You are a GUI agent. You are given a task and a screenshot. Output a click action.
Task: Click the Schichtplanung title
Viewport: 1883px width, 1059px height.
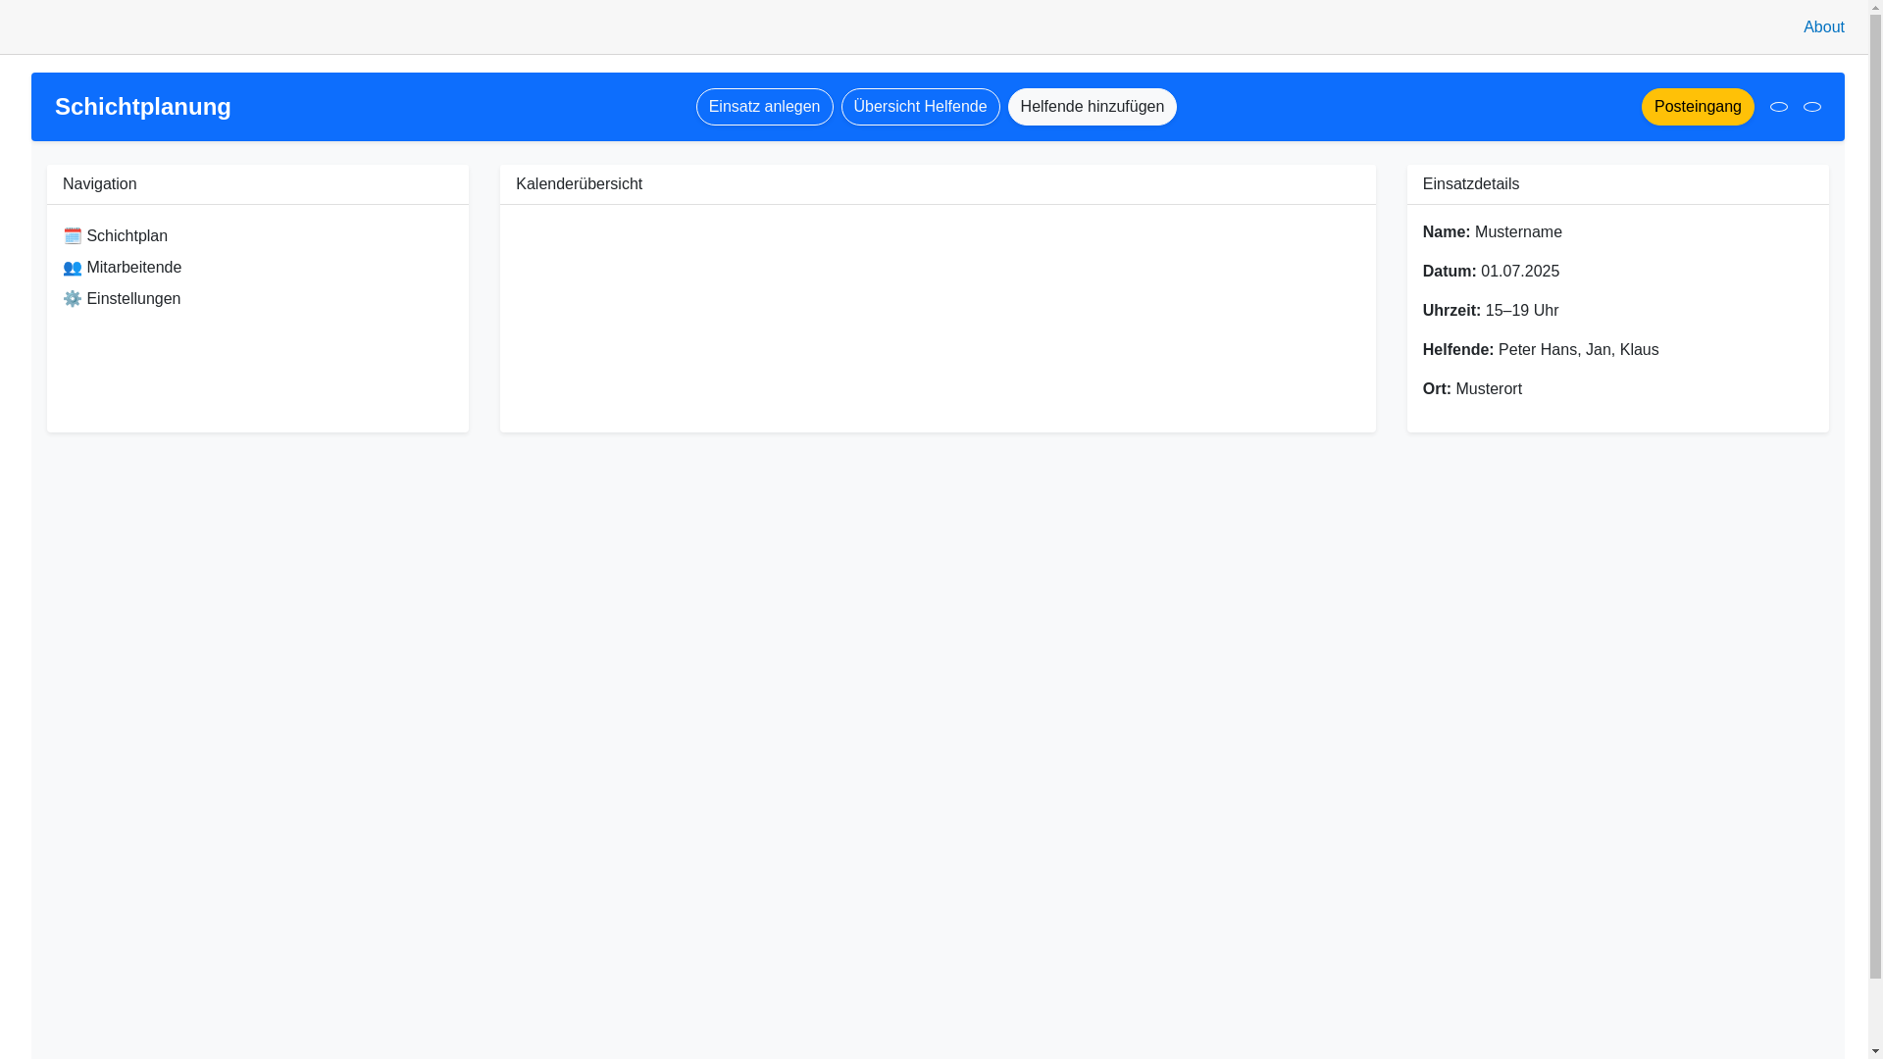[143, 107]
